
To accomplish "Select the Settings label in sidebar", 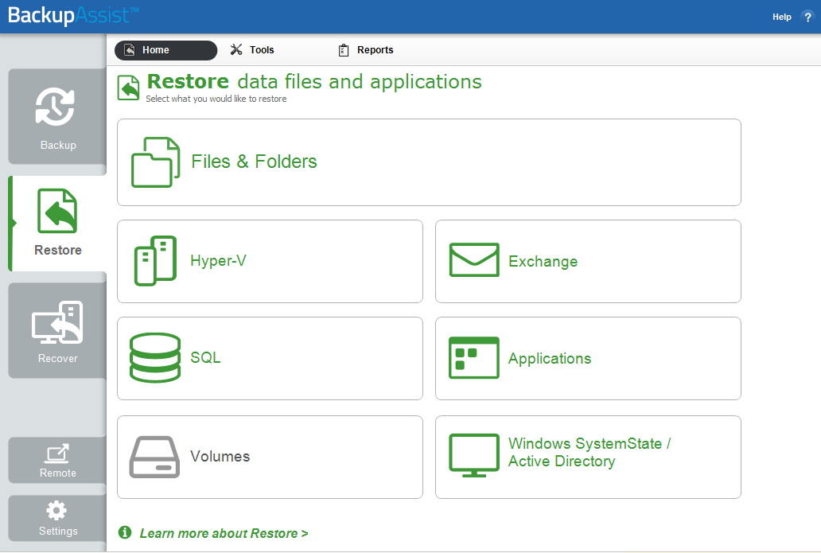I will (58, 531).
